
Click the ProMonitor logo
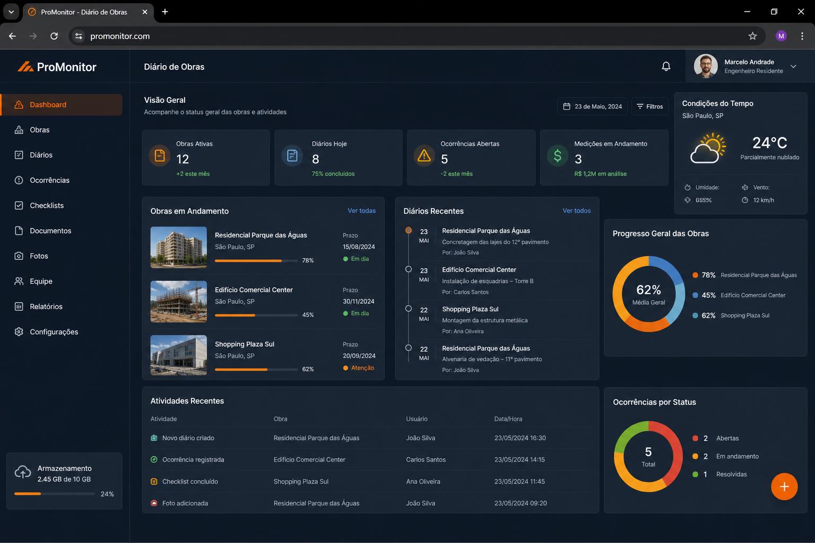tap(57, 67)
